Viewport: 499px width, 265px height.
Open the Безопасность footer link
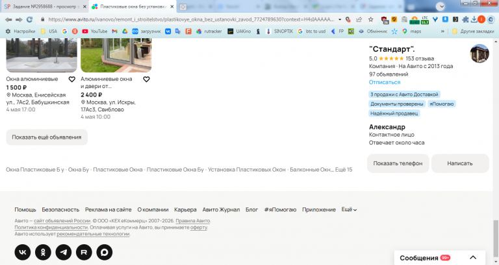tap(60, 210)
